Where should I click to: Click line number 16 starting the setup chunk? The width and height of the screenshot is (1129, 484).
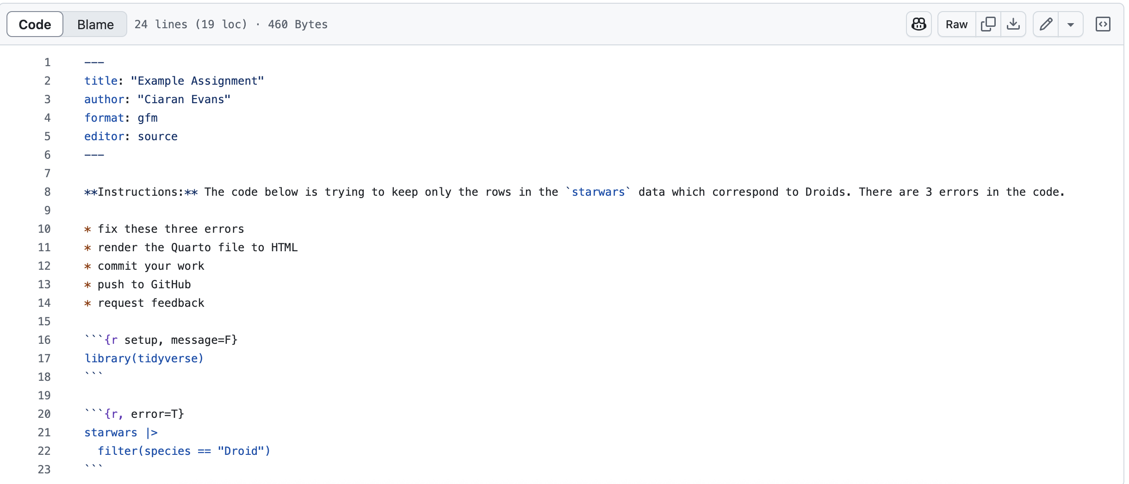44,340
